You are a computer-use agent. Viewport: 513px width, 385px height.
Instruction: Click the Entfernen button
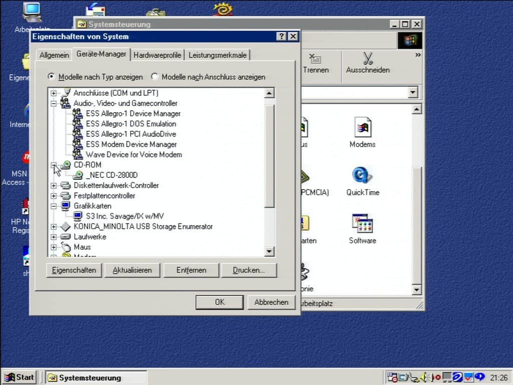click(x=191, y=270)
